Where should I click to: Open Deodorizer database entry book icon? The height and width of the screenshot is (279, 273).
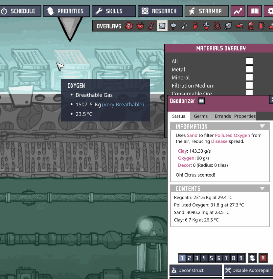[x=201, y=101]
